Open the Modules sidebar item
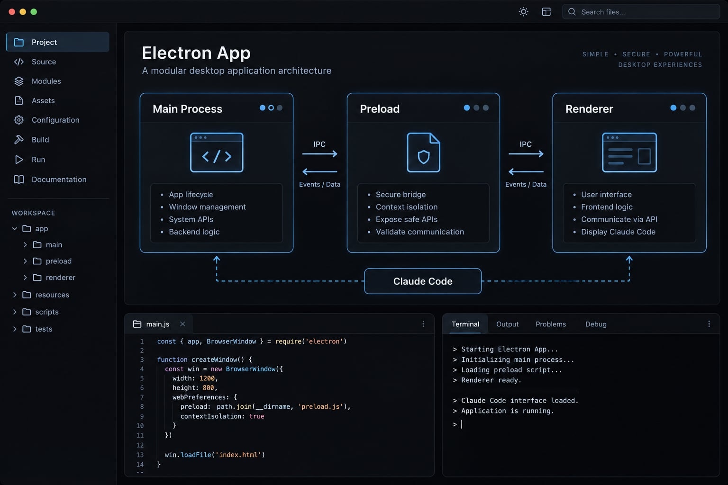 pos(58,81)
